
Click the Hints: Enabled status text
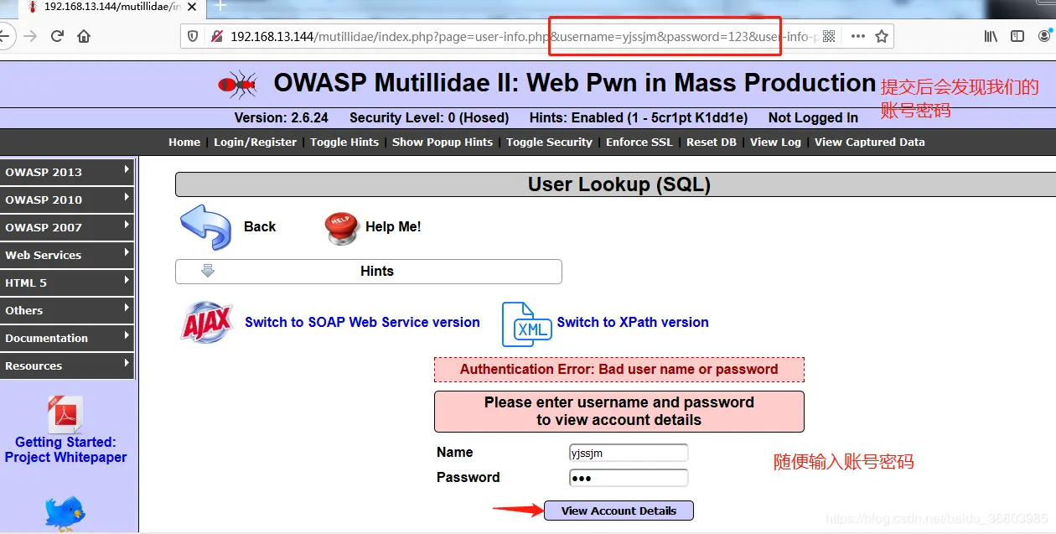click(639, 117)
